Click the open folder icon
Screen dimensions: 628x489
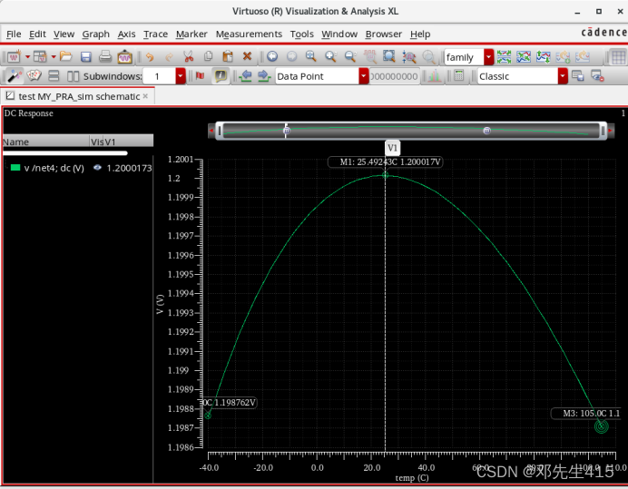click(x=65, y=56)
